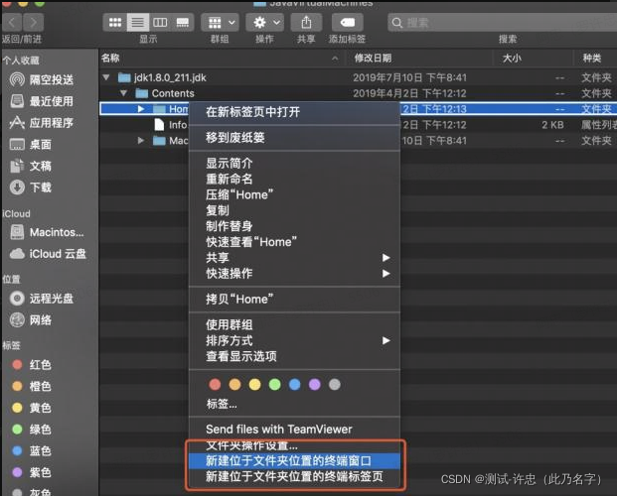Choose 在新标签页中打开 from context menu
This screenshot has height=496, width=617.
294,112
